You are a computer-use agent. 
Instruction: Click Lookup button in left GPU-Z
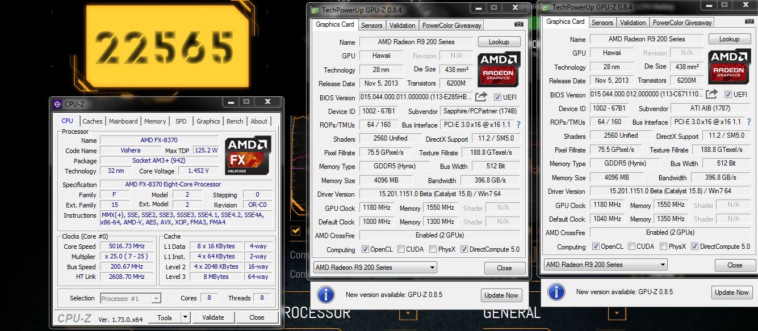[499, 42]
